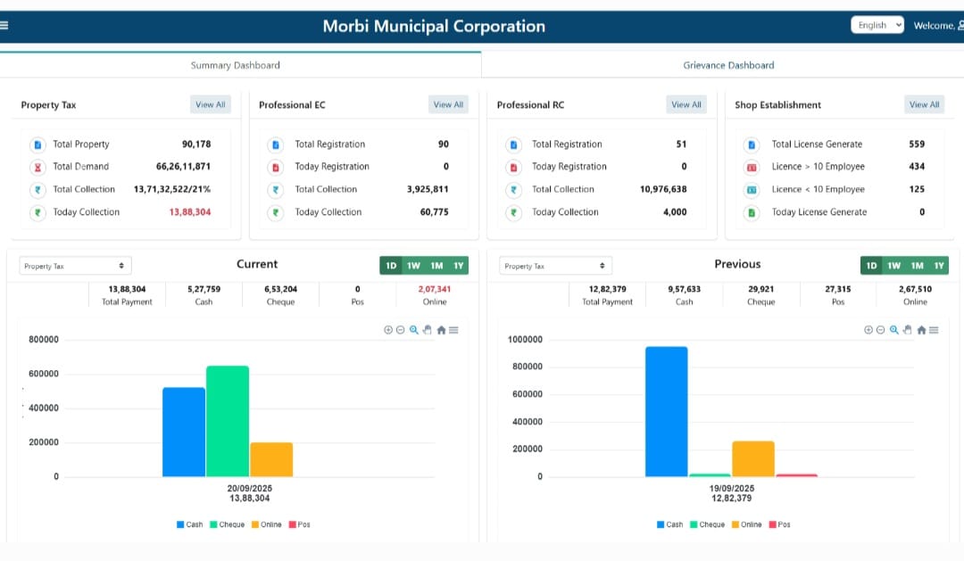
Task: Click zoom out icon on Previous chart
Action: coord(880,330)
